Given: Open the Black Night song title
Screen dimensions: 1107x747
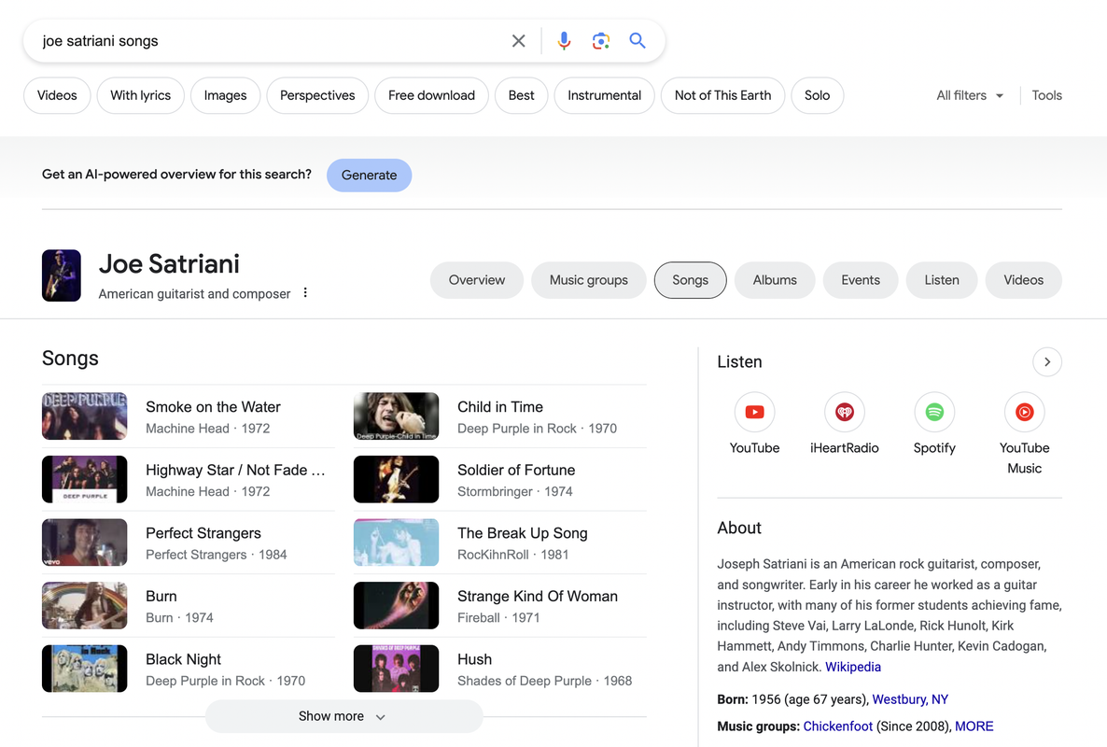Looking at the screenshot, I should click(184, 659).
